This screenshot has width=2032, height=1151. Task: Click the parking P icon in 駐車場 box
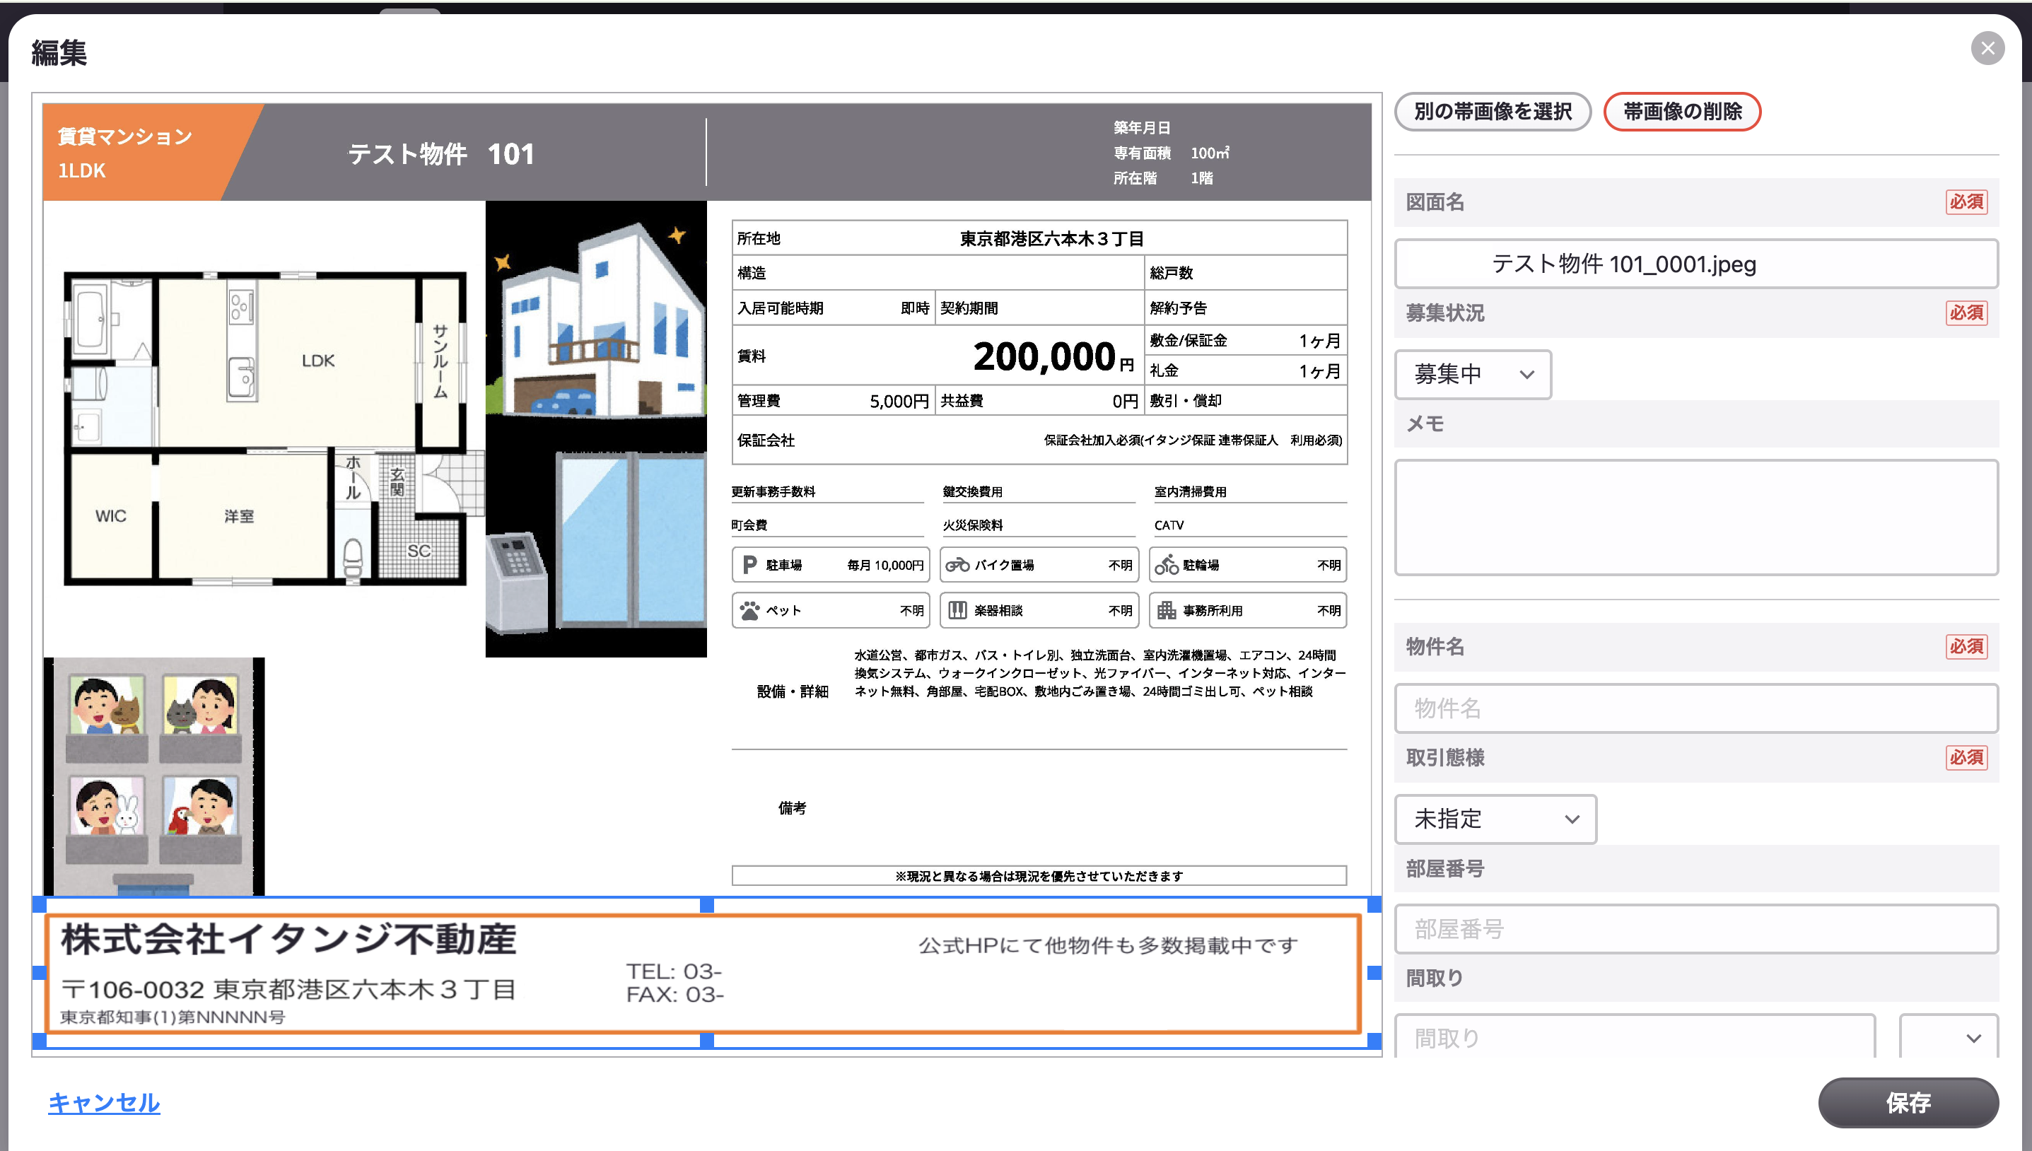(749, 564)
